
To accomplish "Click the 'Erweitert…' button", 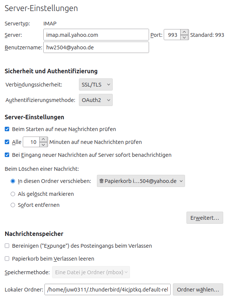I will (x=204, y=218).
